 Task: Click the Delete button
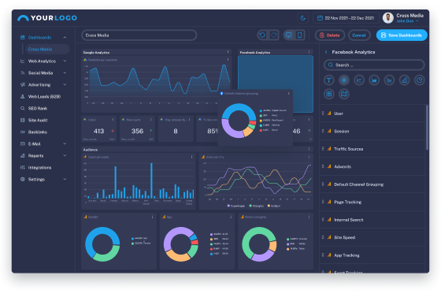click(x=330, y=35)
